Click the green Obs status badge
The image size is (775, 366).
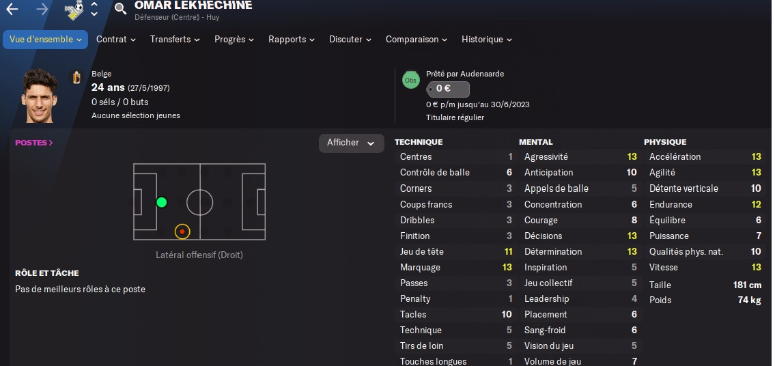tap(410, 80)
